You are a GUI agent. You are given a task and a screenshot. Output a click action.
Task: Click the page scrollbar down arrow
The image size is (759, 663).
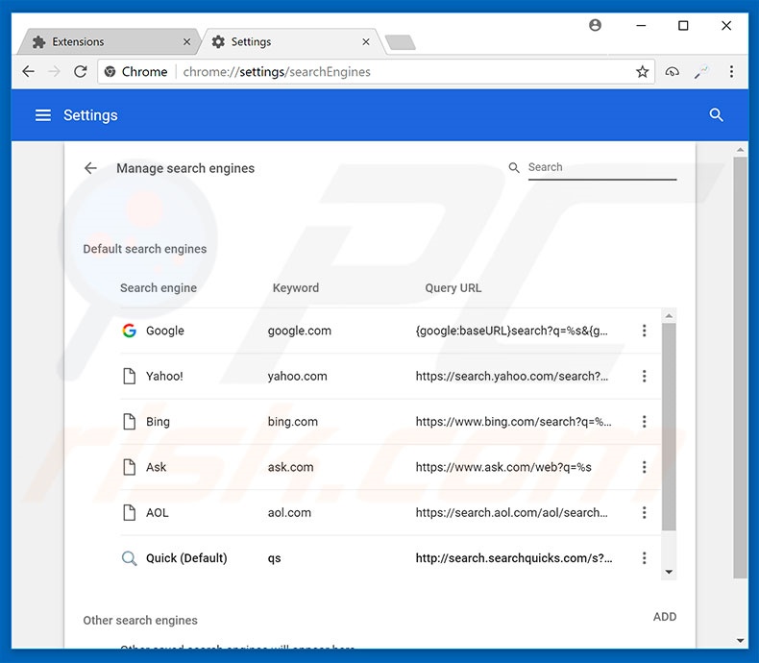[x=740, y=640]
